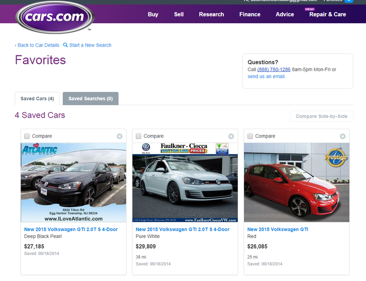Click the $27,185 price

[34, 246]
